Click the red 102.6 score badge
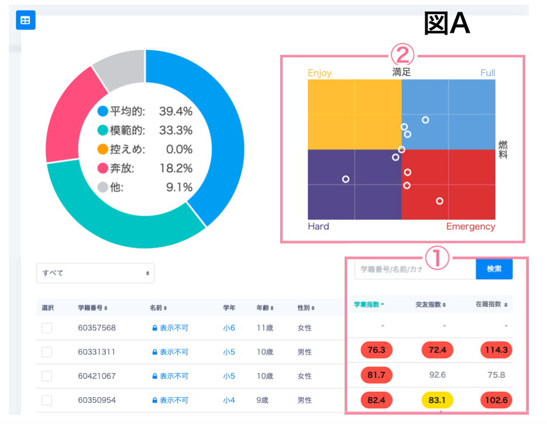Viewport: 547px width, 424px height. 496,400
